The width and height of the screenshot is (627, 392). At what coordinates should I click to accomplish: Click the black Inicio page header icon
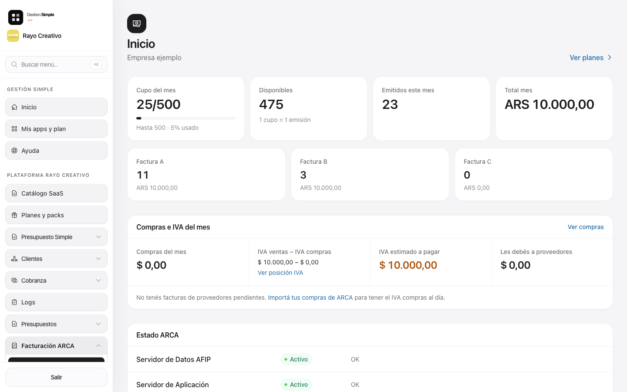coord(137,24)
